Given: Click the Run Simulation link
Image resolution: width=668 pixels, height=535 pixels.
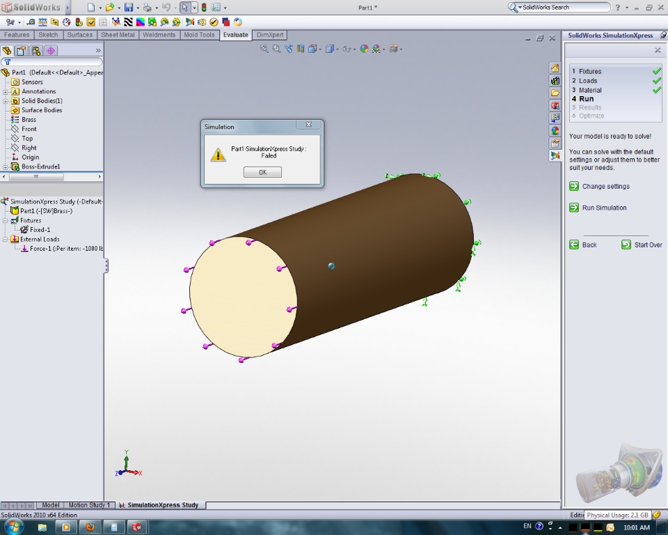Looking at the screenshot, I should pyautogui.click(x=604, y=208).
